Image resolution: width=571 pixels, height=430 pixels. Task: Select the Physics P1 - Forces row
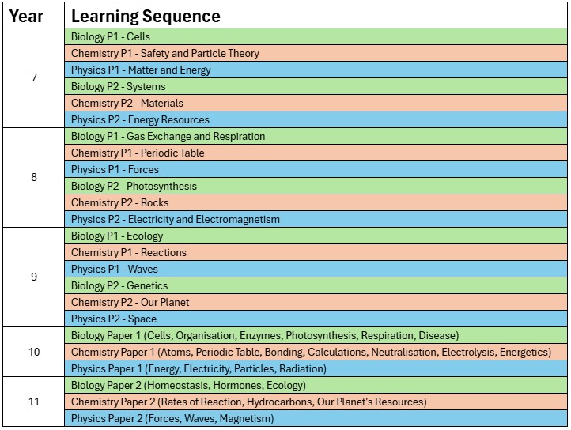pos(115,169)
